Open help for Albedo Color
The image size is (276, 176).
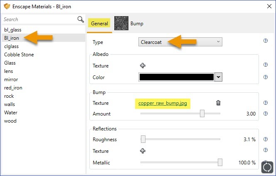265,77
